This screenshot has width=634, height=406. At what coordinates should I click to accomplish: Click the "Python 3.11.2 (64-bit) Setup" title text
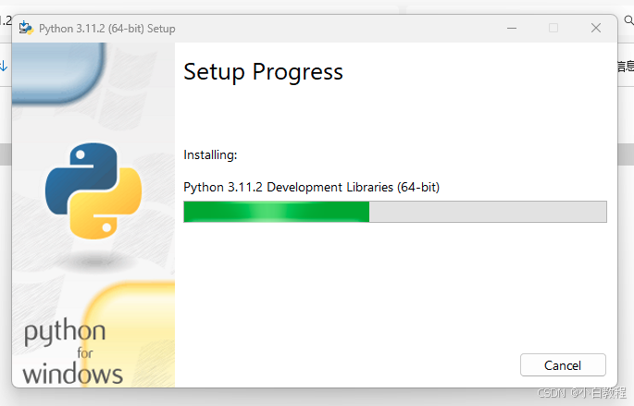[106, 29]
